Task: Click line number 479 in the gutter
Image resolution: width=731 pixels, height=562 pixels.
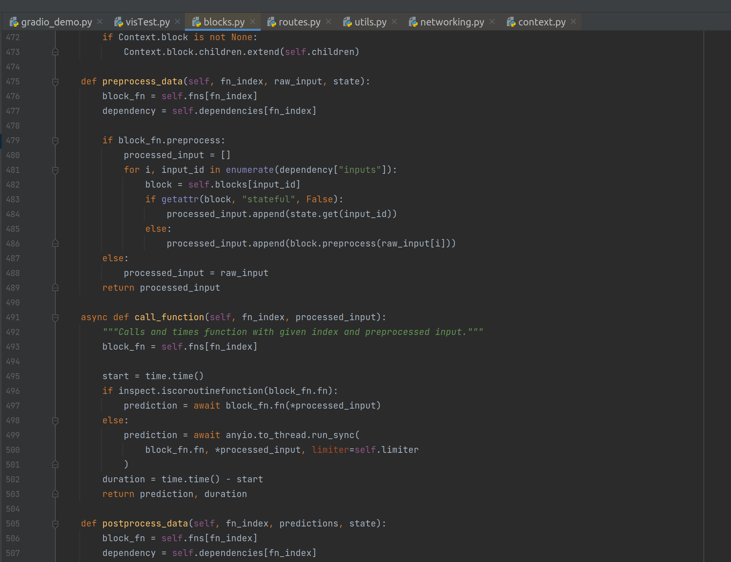Action: point(13,141)
